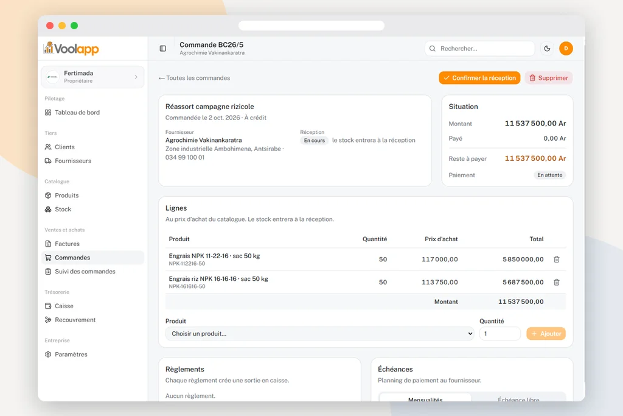Viewport: 623px width, 416px height.
Task: Click the En attente payment badge
Action: click(x=550, y=175)
